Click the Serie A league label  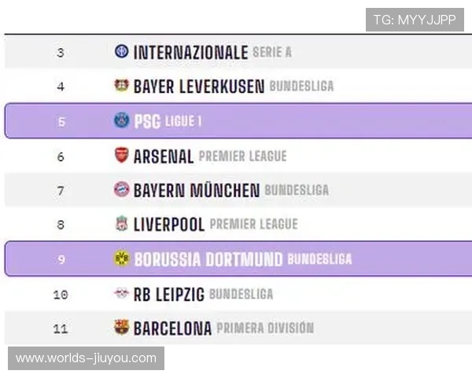[272, 53]
